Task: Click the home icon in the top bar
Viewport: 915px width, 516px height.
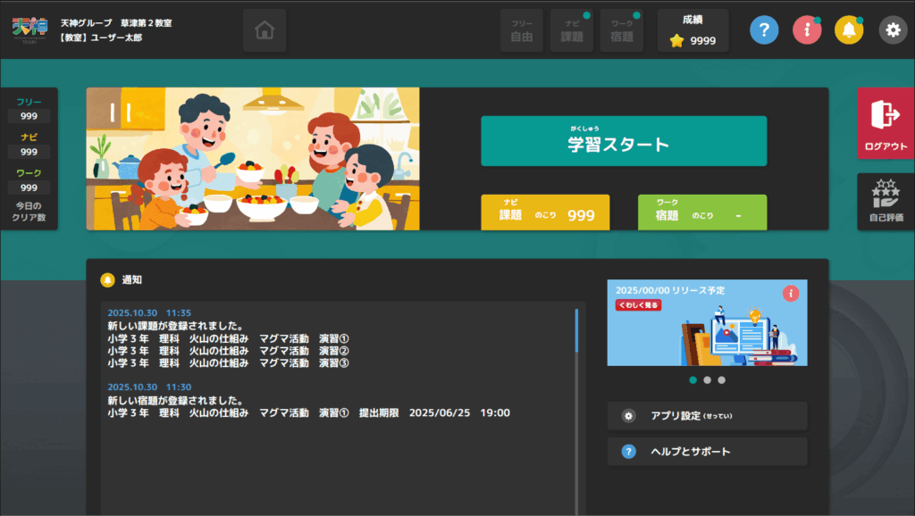Action: point(264,29)
